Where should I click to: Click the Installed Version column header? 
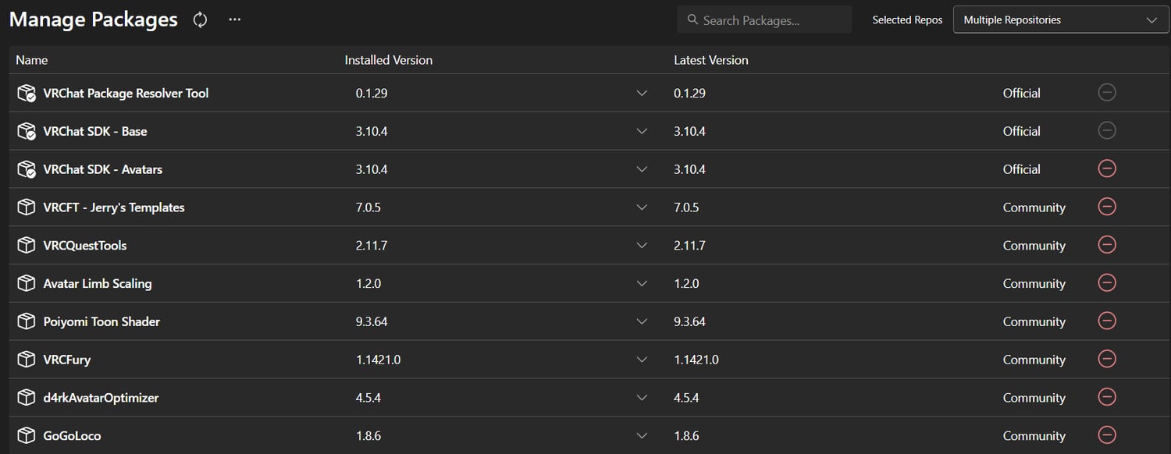pyautogui.click(x=389, y=60)
